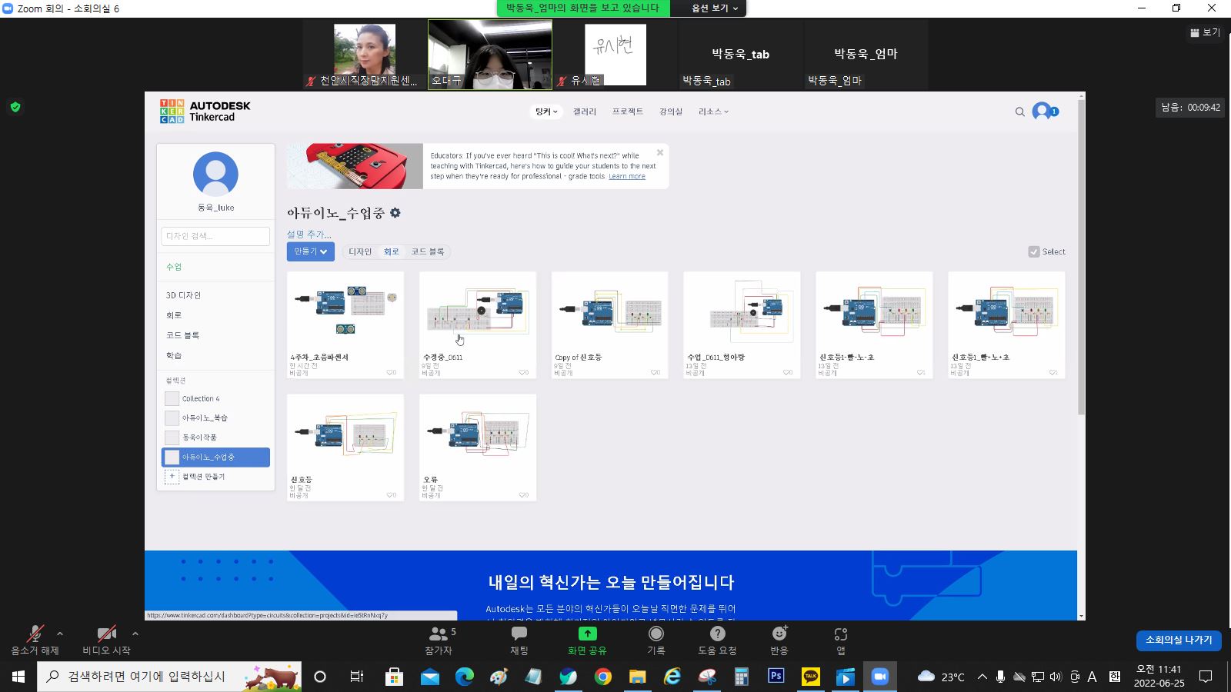Unmute the microphone

pyautogui.click(x=35, y=634)
